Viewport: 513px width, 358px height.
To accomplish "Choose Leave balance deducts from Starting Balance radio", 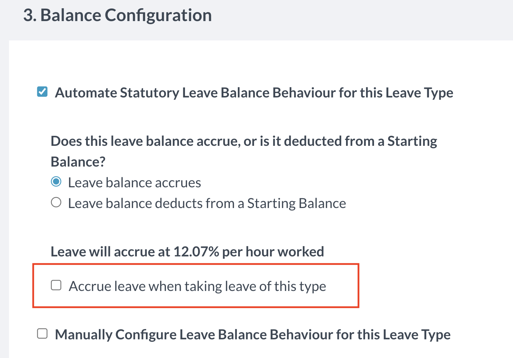I will [56, 202].
